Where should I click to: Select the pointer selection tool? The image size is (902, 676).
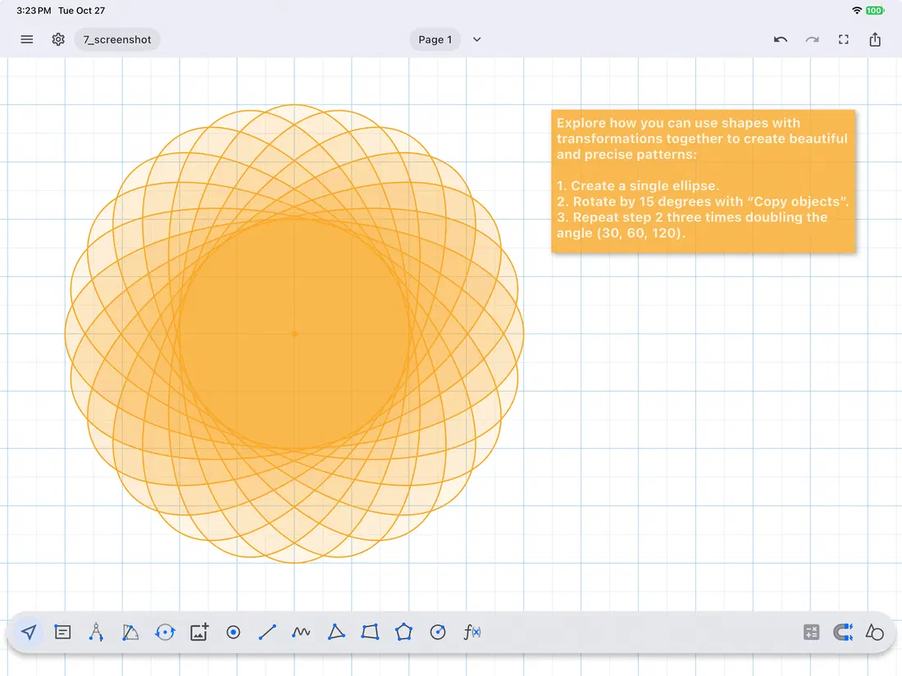[x=29, y=633]
